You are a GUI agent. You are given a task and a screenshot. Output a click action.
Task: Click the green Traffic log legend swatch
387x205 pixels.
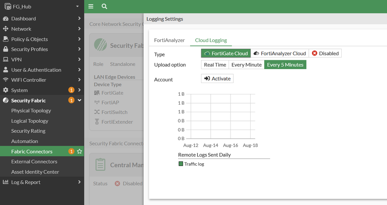click(x=181, y=164)
